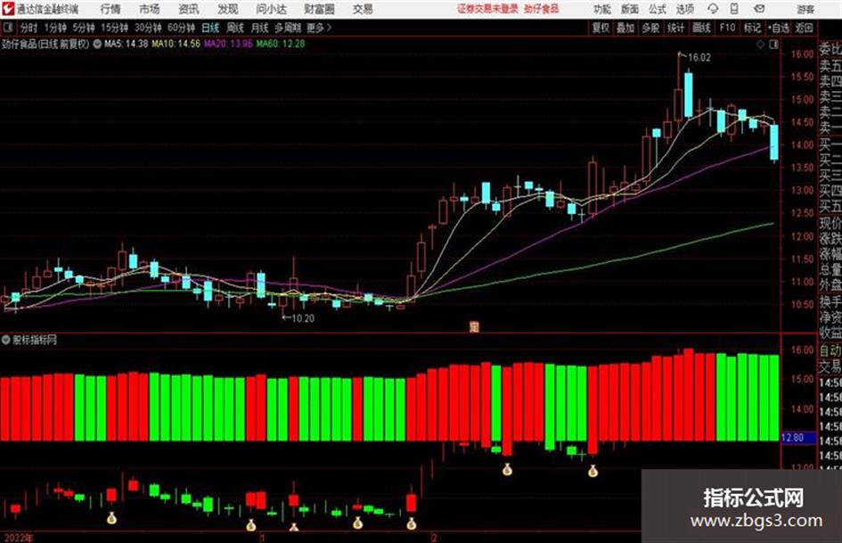Click the 叠加 overlay button
Image resolution: width=842 pixels, height=543 pixels.
point(625,28)
